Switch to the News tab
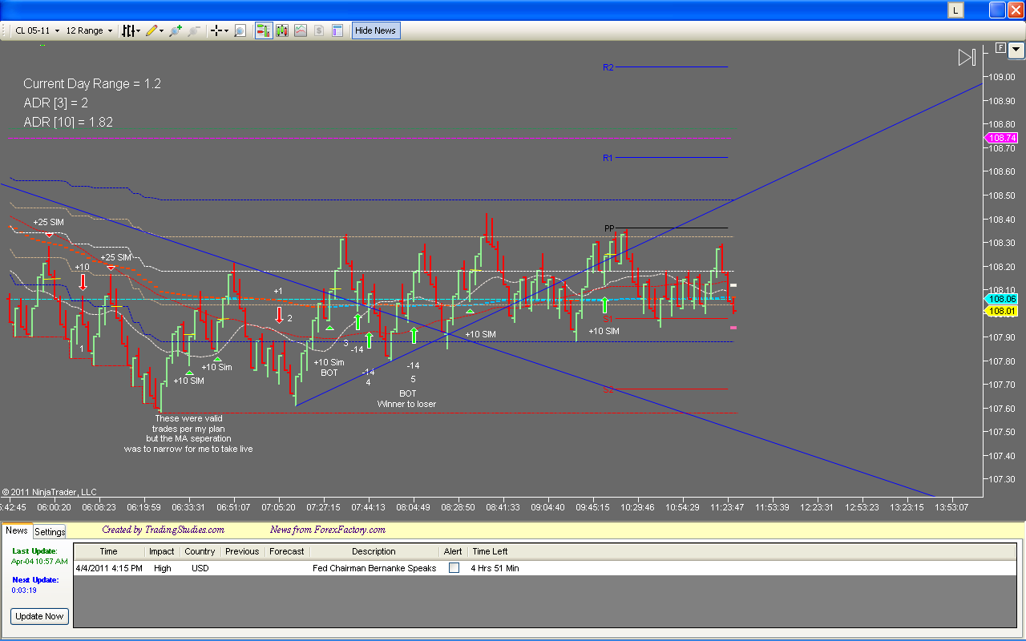This screenshot has height=641, width=1026. click(x=17, y=530)
